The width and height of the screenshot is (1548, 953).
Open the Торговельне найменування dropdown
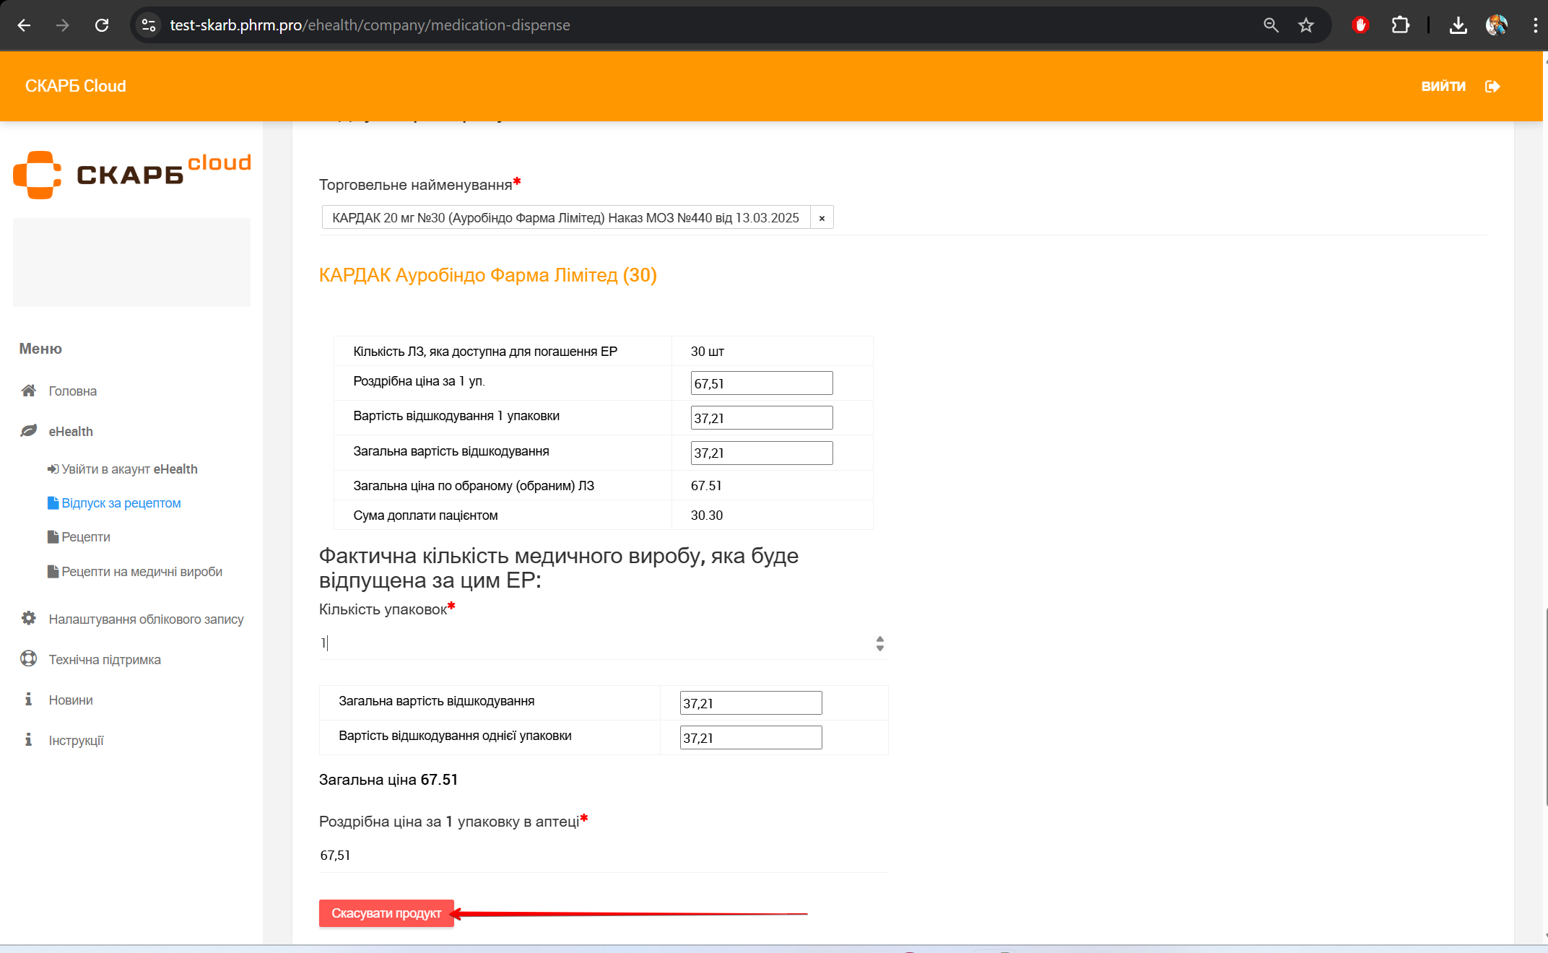click(565, 218)
